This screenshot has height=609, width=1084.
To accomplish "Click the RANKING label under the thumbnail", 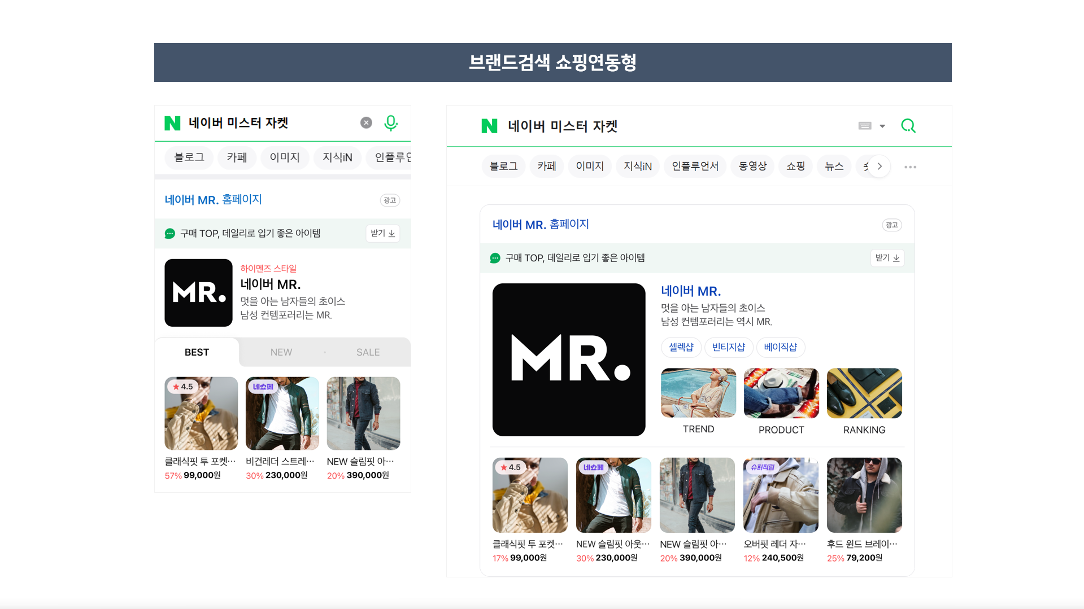I will (864, 430).
